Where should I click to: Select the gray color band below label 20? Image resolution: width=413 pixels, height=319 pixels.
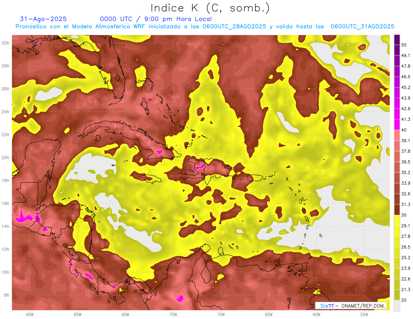(x=397, y=306)
